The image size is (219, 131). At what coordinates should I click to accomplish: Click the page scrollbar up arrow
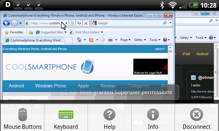coord(170,48)
